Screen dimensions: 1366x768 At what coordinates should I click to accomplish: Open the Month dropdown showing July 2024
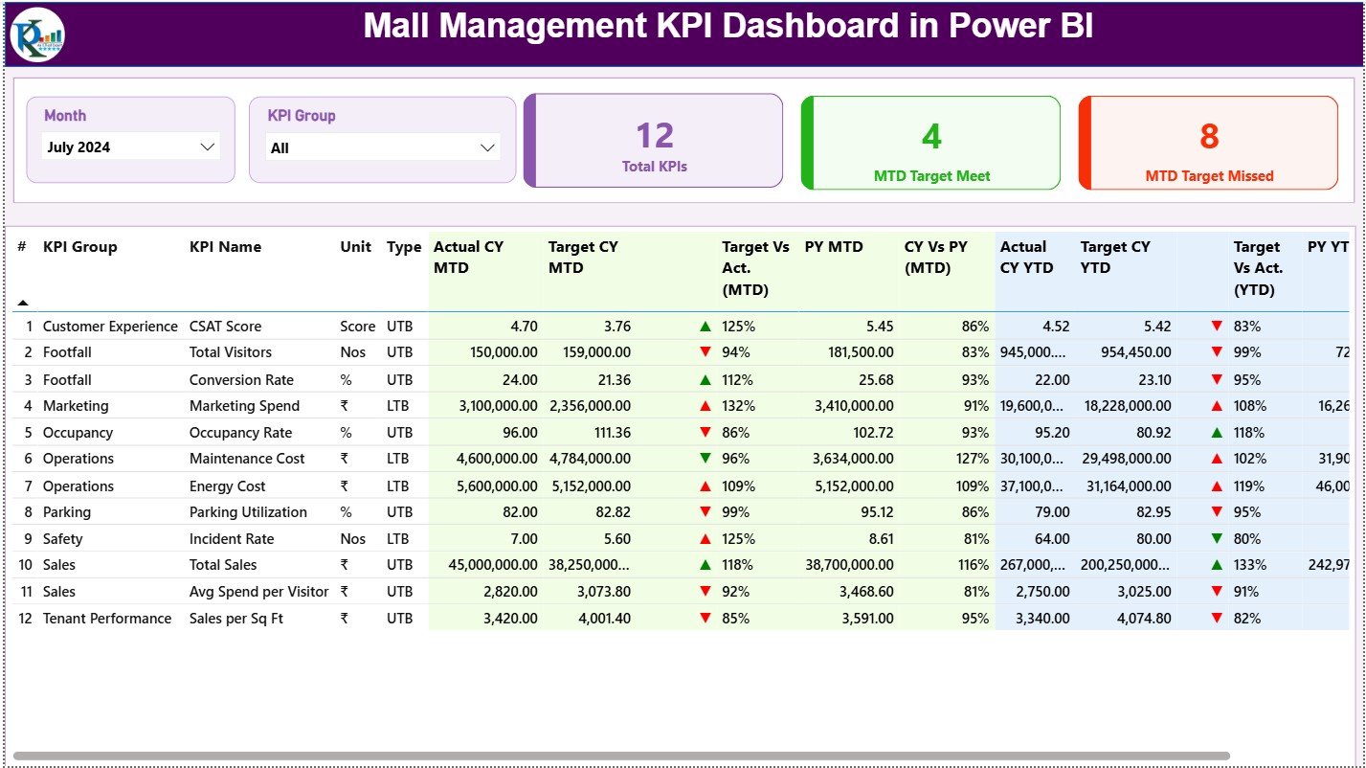130,147
